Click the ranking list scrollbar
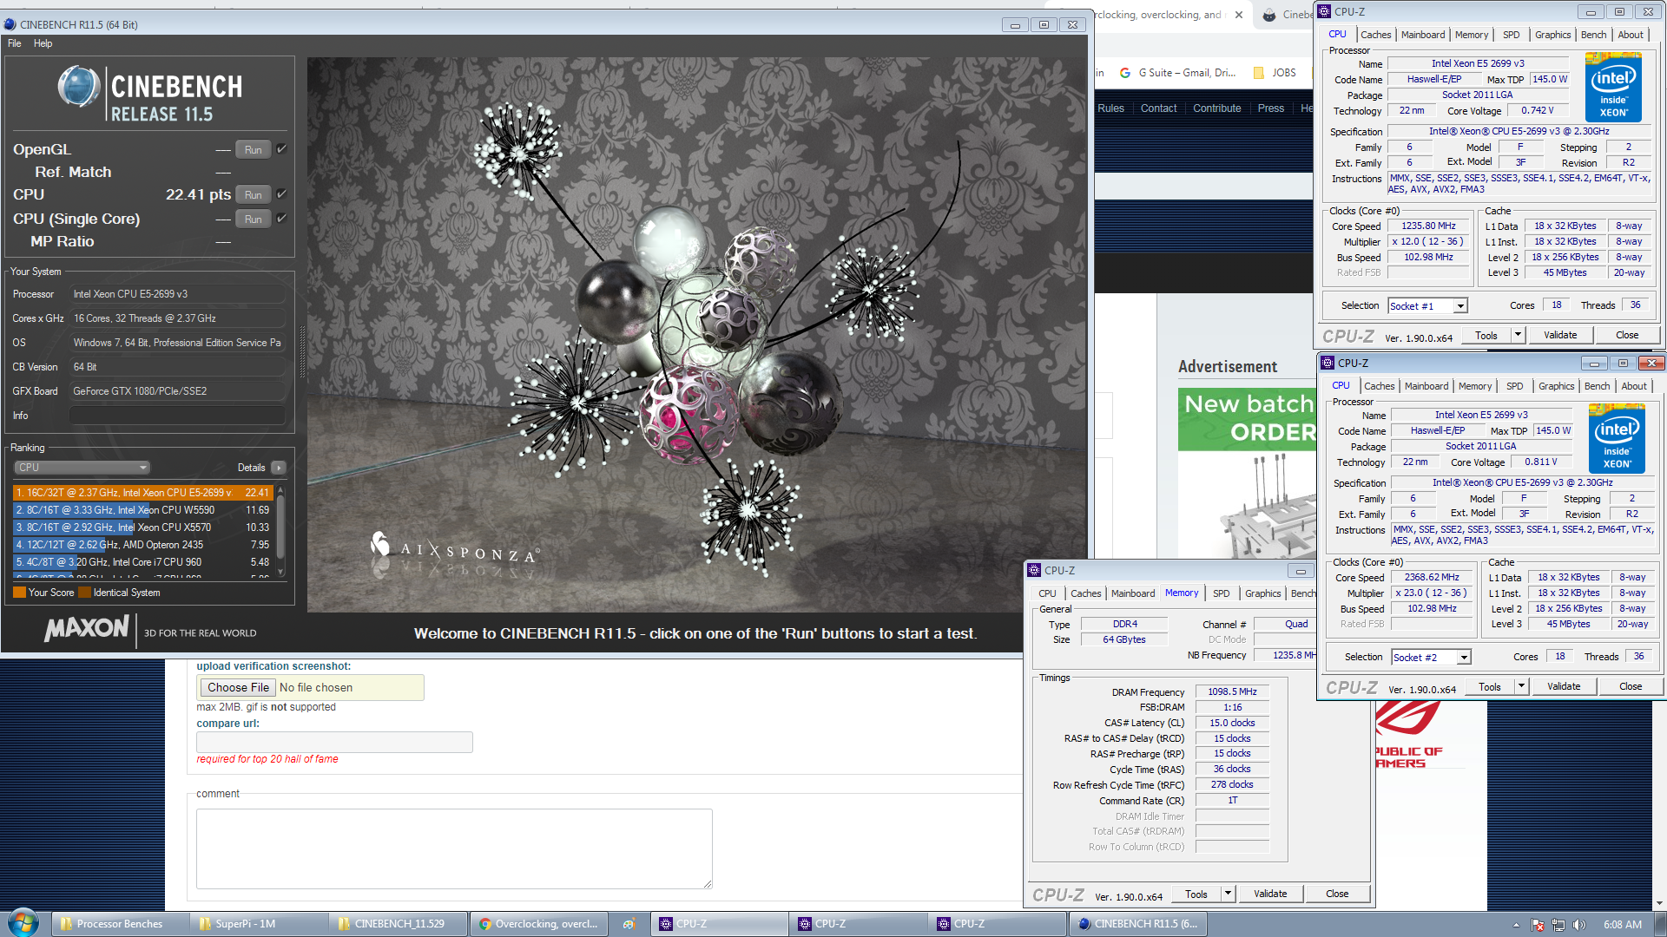This screenshot has height=937, width=1667. 280,531
